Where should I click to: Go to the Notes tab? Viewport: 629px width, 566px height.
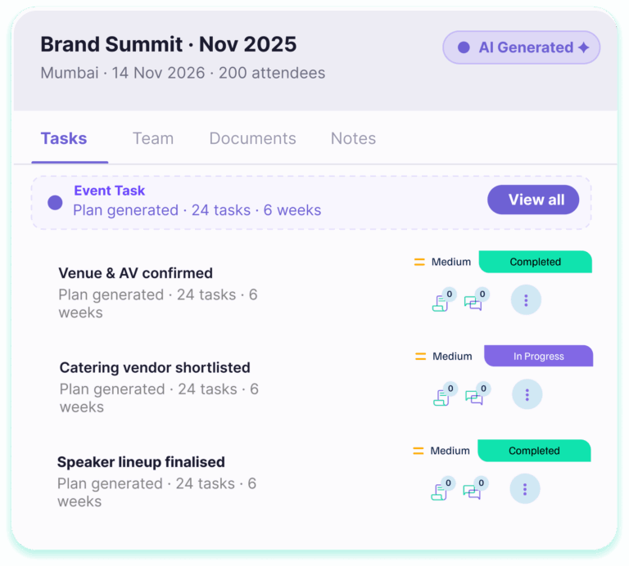tap(353, 138)
